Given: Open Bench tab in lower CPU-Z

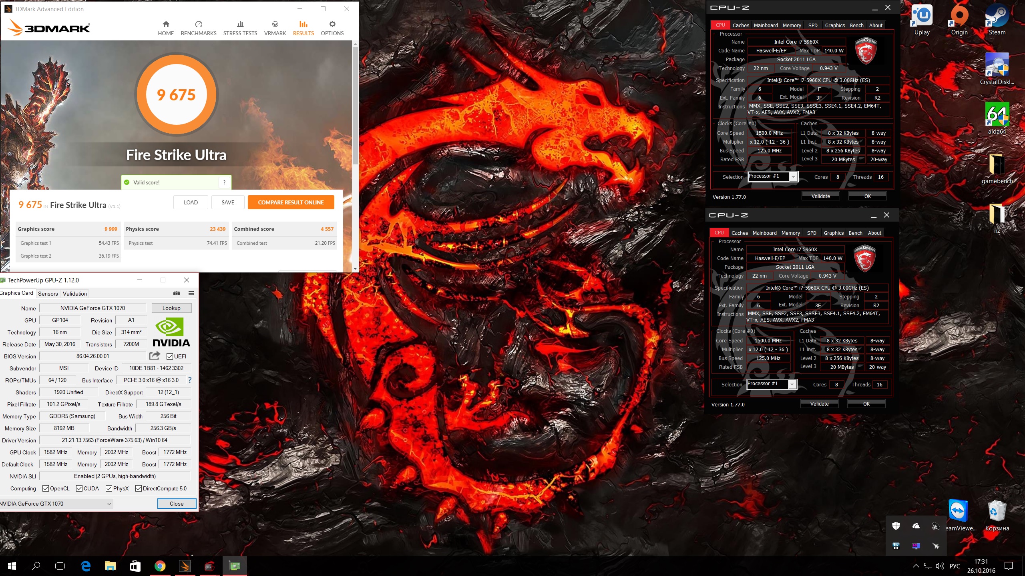Looking at the screenshot, I should coord(856,233).
